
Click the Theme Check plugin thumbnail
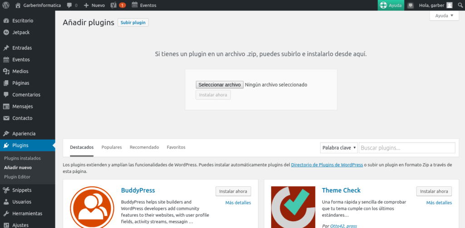point(293,207)
